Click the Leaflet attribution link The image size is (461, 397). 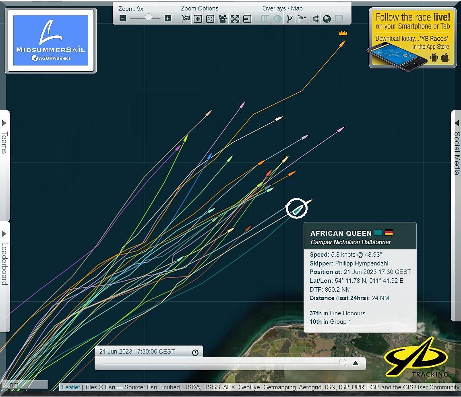tap(71, 387)
